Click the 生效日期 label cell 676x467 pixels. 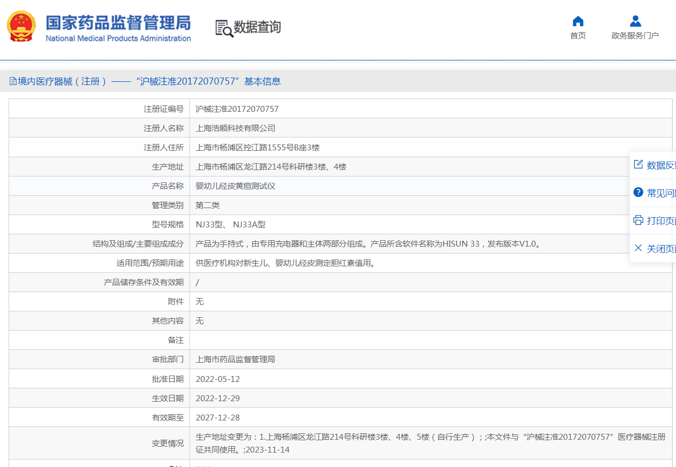coord(99,398)
